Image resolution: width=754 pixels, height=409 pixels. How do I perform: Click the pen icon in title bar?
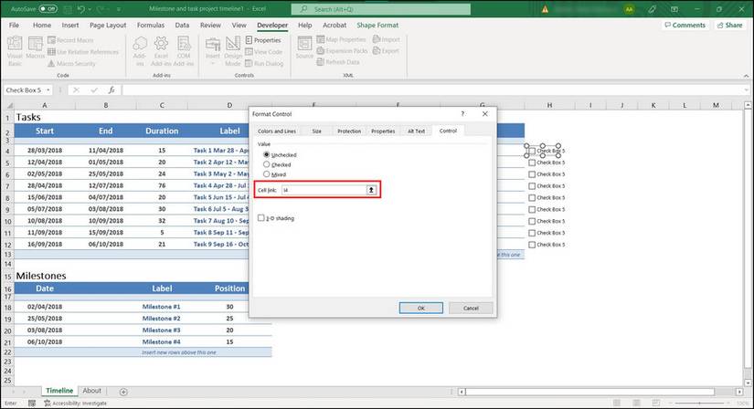pos(652,9)
